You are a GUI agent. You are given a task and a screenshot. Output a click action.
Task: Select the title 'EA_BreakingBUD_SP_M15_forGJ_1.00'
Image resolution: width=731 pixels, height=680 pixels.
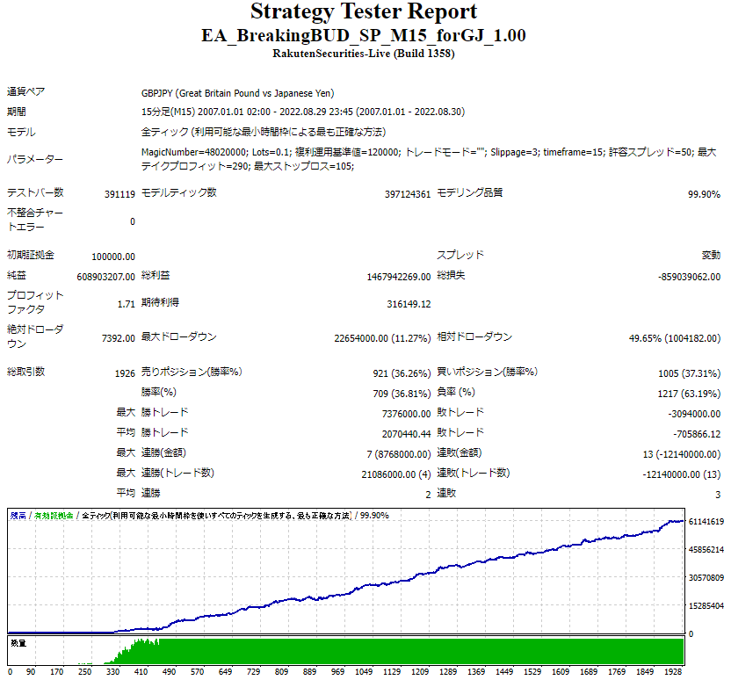tap(364, 35)
